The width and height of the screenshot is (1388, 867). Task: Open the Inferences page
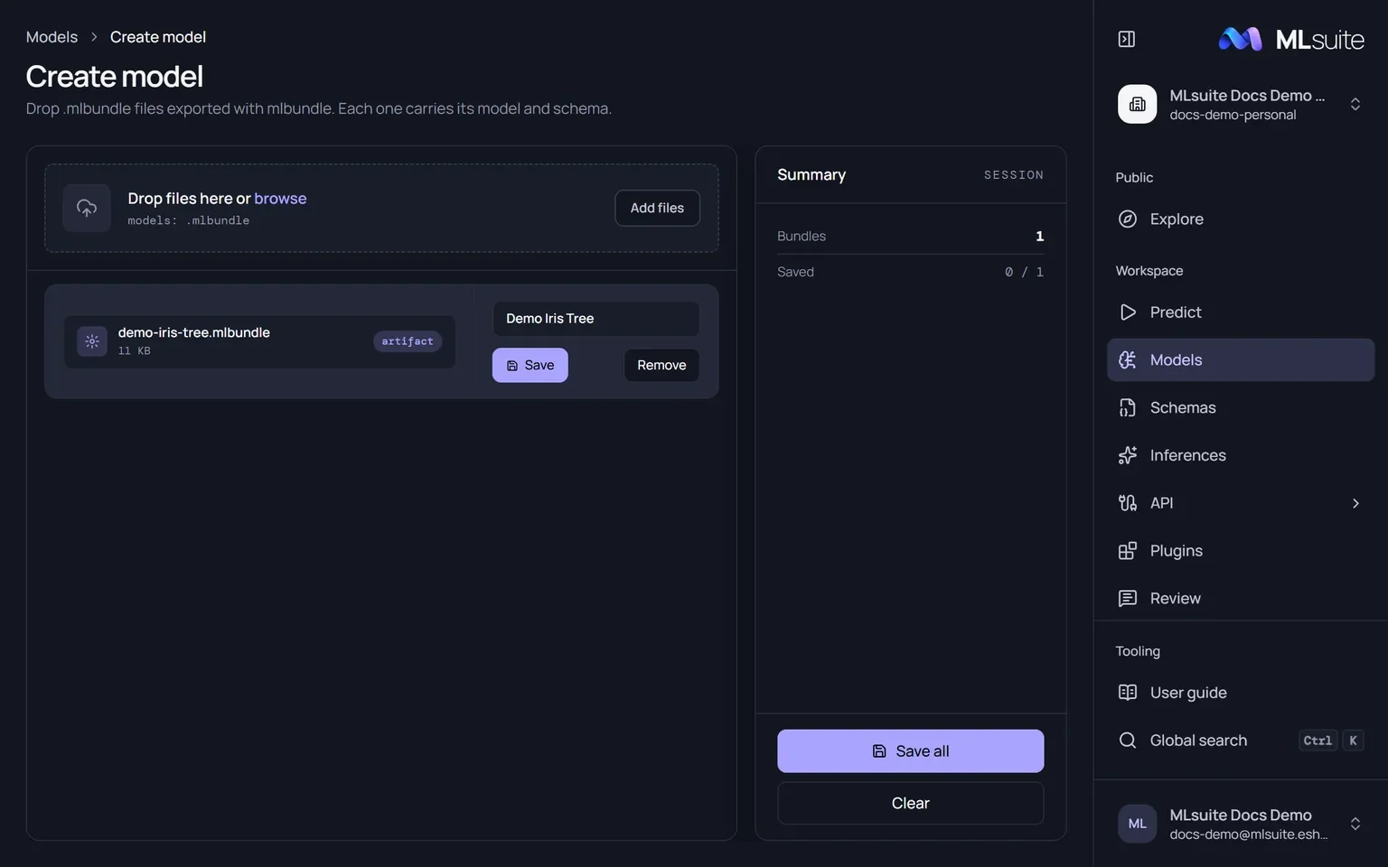point(1240,455)
